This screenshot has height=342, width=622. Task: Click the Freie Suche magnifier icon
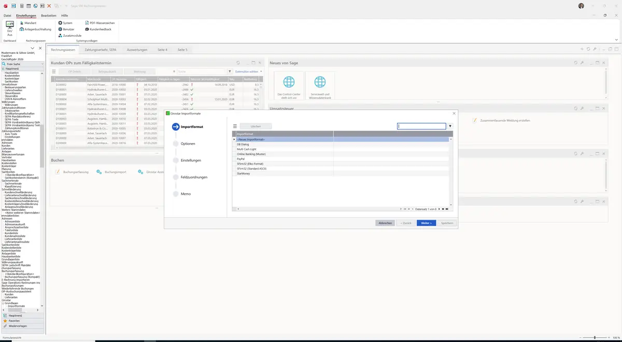(4, 64)
